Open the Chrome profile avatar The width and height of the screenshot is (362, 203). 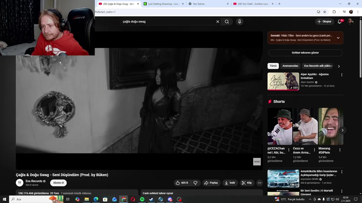point(351,12)
